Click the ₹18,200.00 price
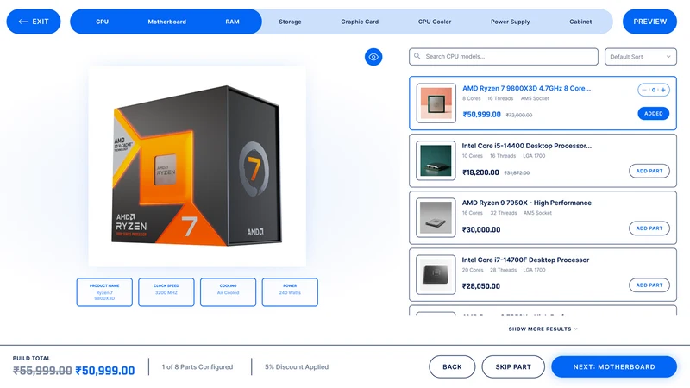The height and width of the screenshot is (388, 690). [480, 172]
